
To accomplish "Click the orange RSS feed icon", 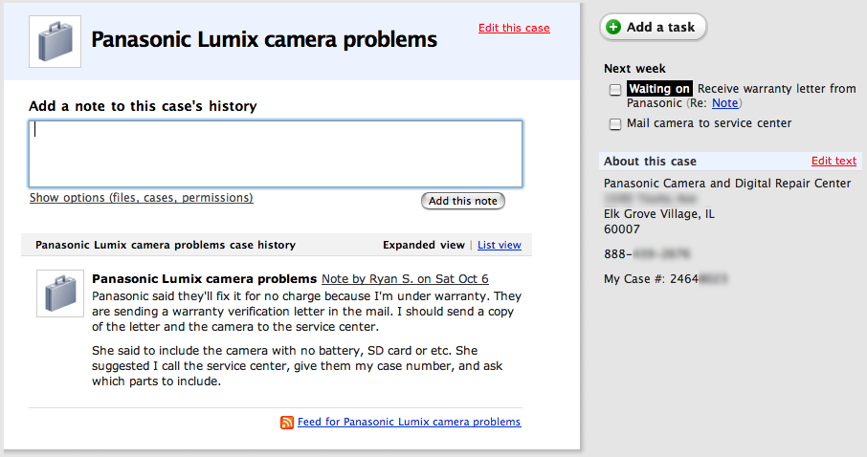I will 287,423.
